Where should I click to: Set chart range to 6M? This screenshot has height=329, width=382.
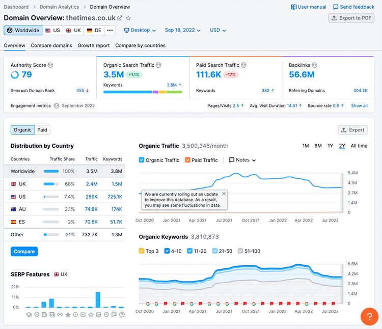(x=318, y=146)
